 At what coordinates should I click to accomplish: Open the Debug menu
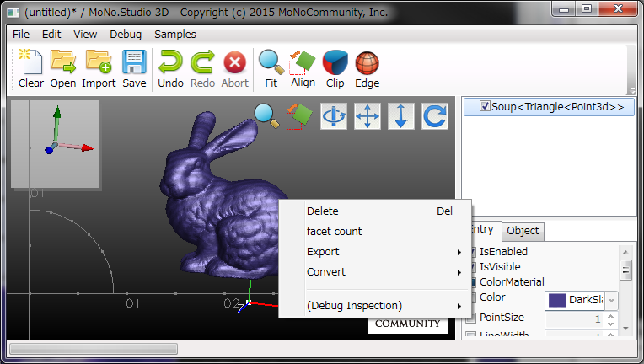pyautogui.click(x=126, y=35)
